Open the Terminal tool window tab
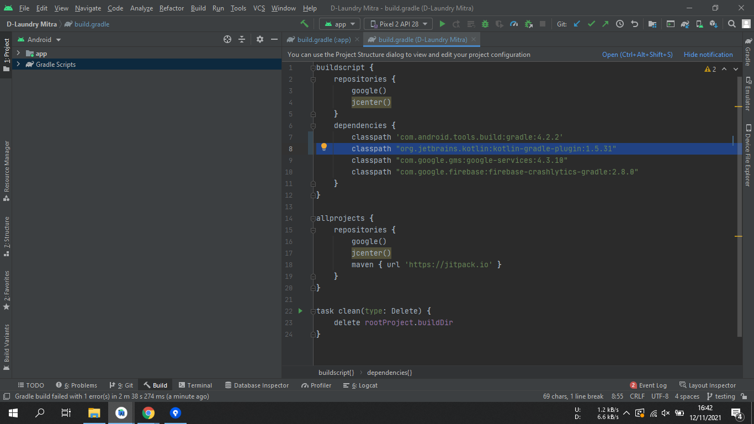Image resolution: width=754 pixels, height=424 pixels. [x=195, y=385]
